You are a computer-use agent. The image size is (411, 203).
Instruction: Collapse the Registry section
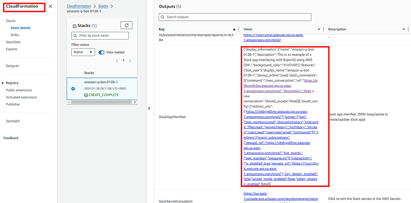(x=3, y=83)
